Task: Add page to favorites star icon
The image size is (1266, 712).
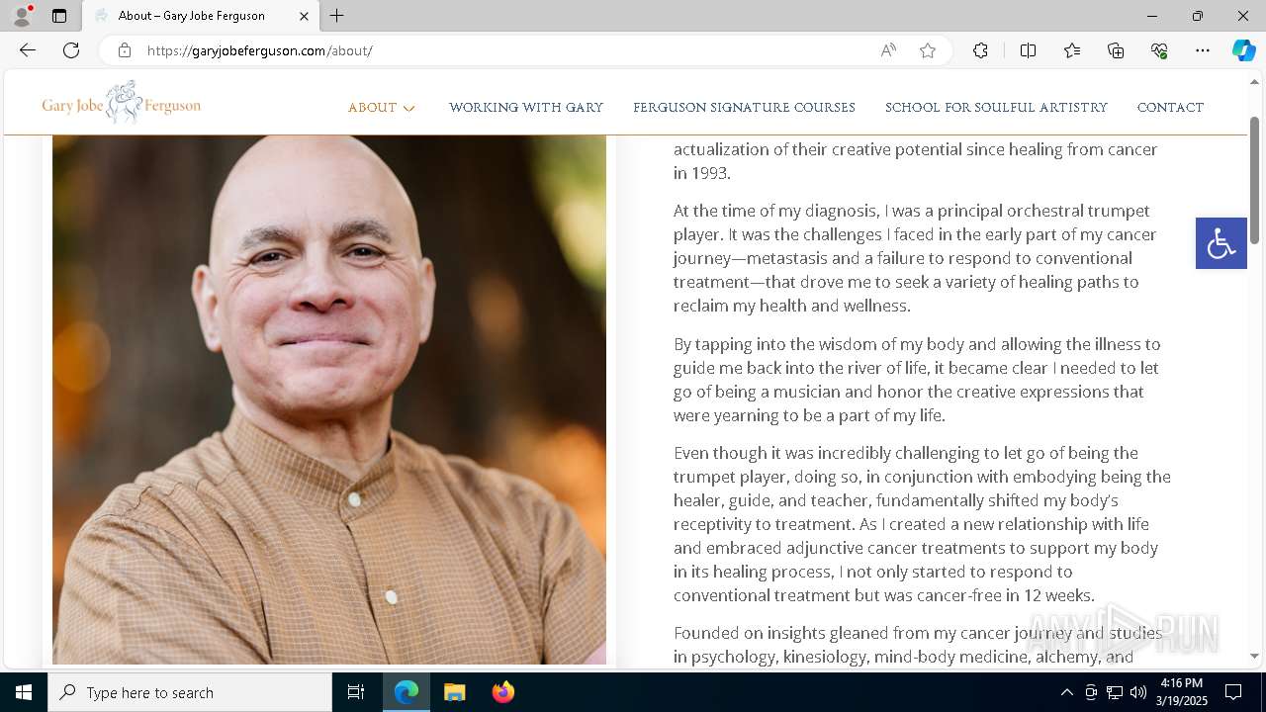Action: (928, 50)
